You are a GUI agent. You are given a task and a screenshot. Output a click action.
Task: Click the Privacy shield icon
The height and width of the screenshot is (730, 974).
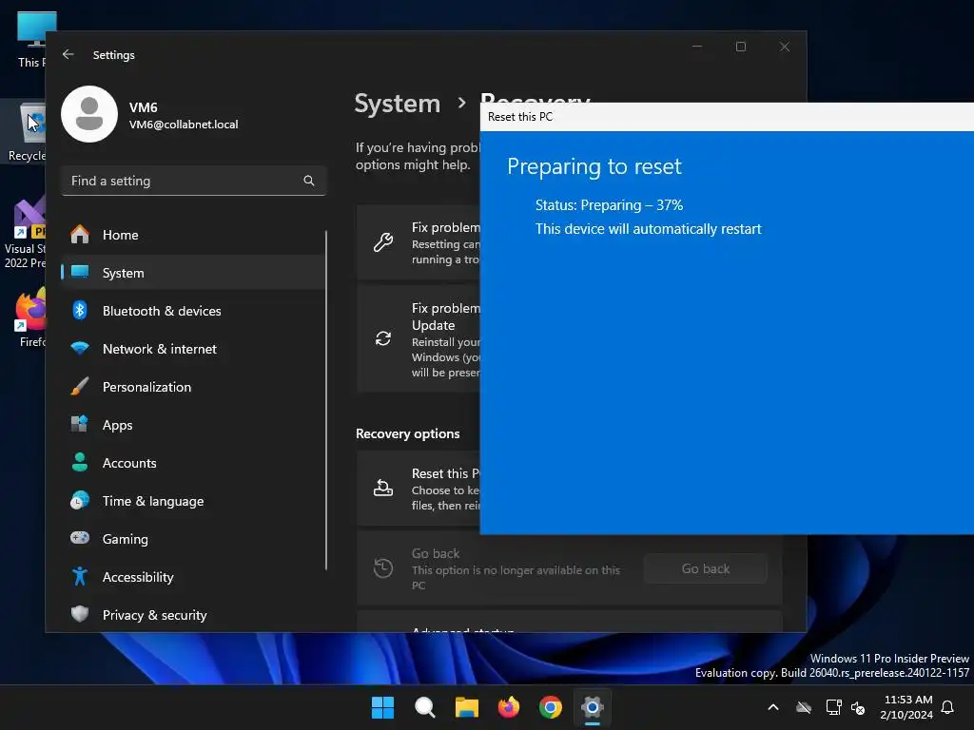pyautogui.click(x=80, y=615)
